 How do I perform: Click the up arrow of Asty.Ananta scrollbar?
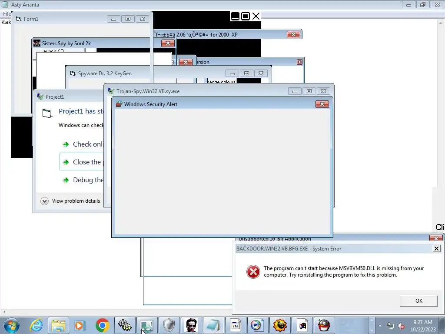(441, 23)
